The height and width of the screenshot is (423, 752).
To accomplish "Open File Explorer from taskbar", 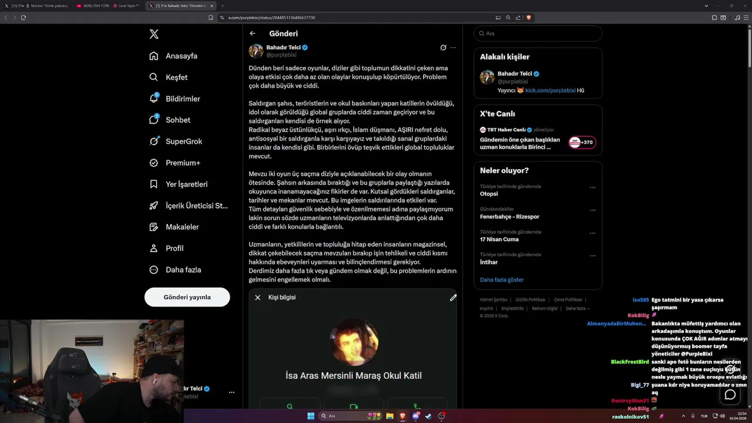I will [390, 416].
